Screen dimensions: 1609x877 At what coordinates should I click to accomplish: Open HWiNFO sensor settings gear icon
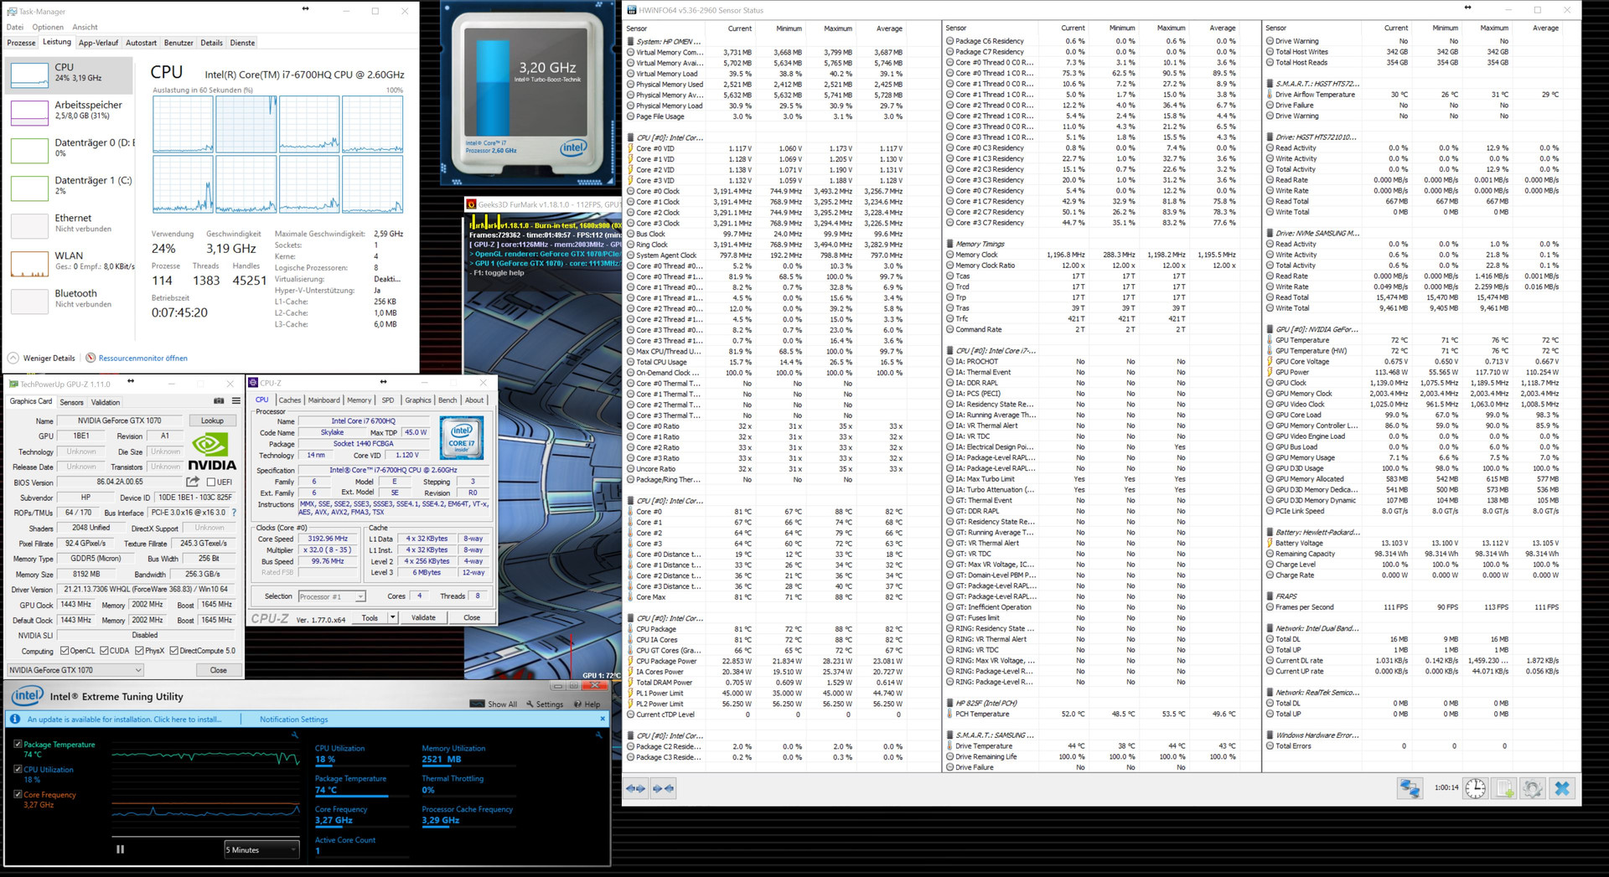click(x=1533, y=788)
